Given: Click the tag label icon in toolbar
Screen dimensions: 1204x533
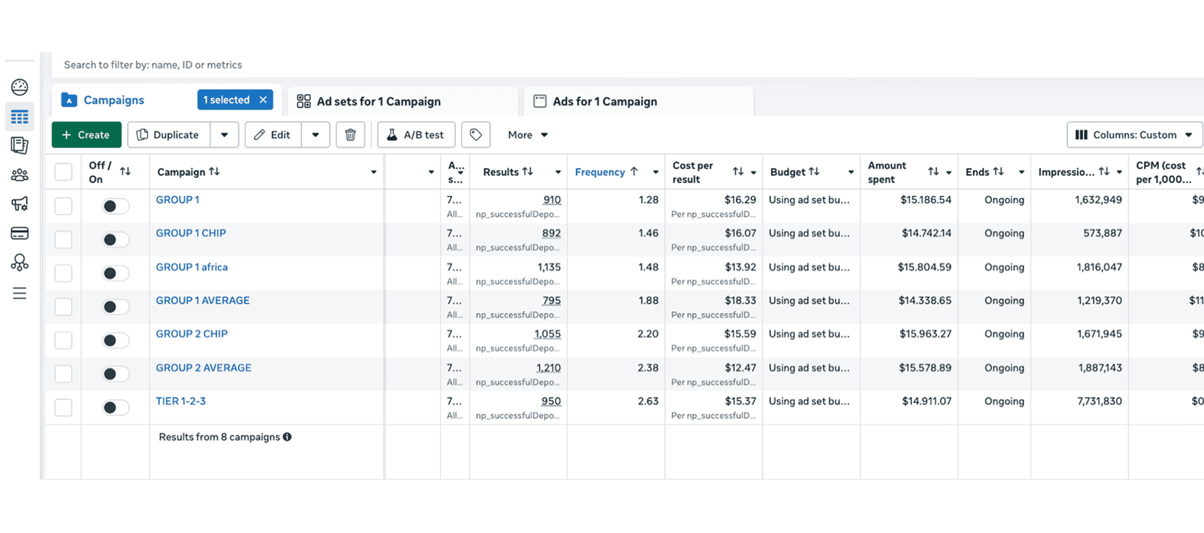Looking at the screenshot, I should point(475,135).
